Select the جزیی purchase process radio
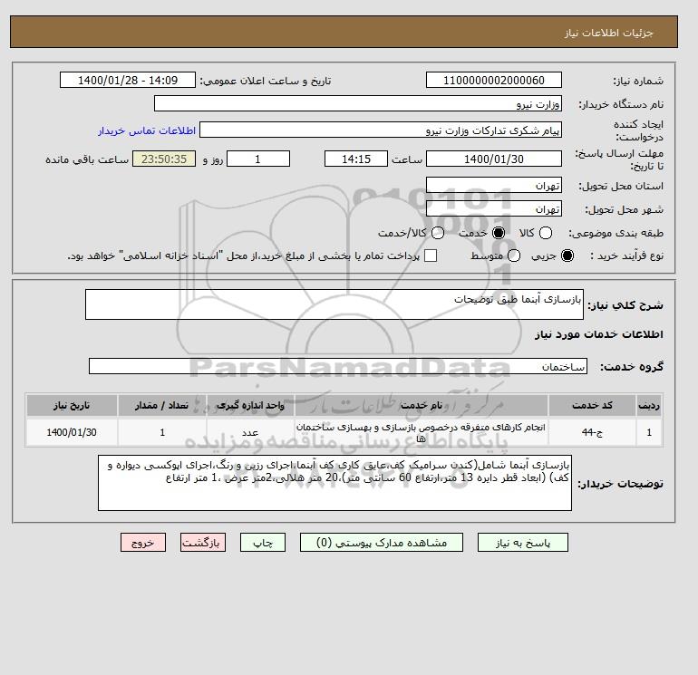Image resolution: width=698 pixels, height=675 pixels. coord(567,256)
